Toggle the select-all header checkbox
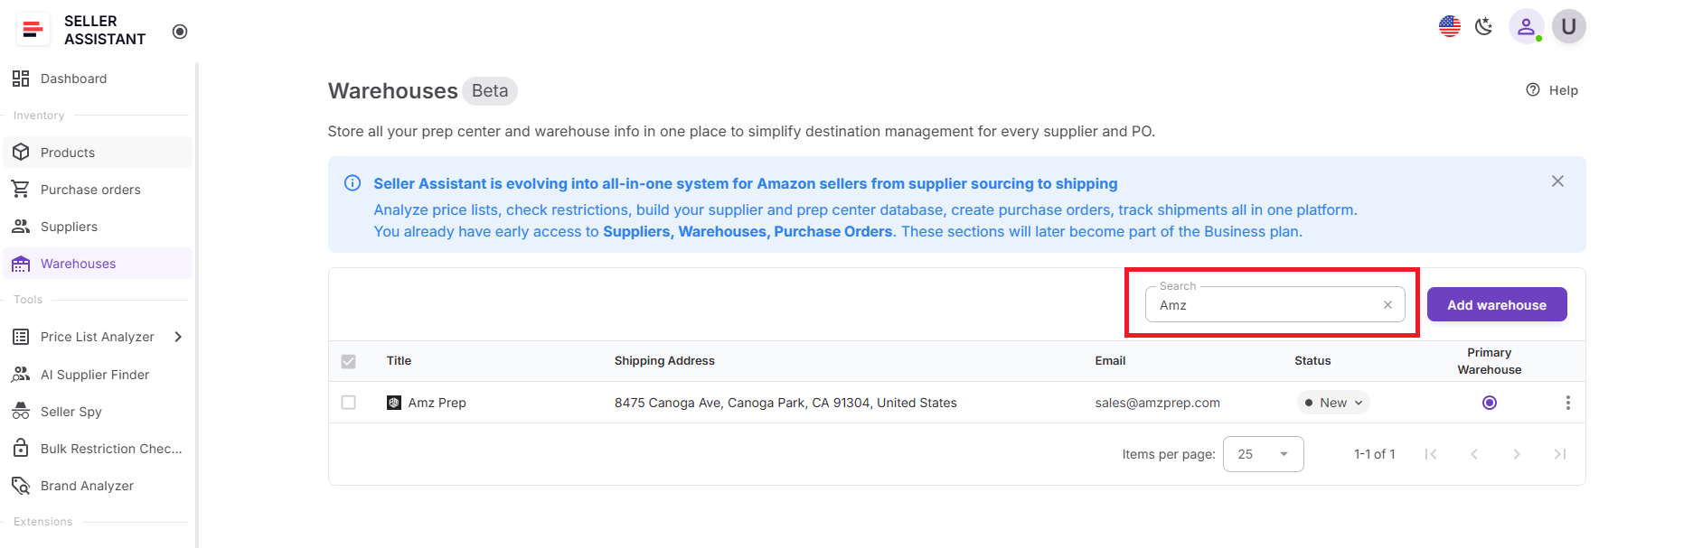1693x548 pixels. pyautogui.click(x=348, y=361)
